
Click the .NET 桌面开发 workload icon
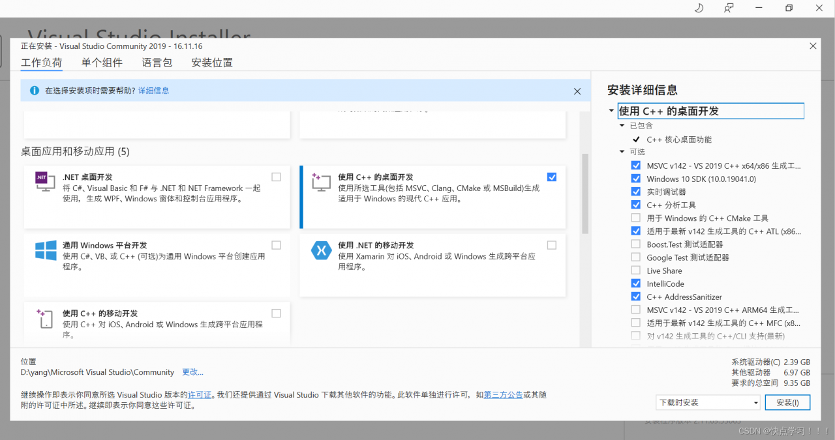[45, 182]
